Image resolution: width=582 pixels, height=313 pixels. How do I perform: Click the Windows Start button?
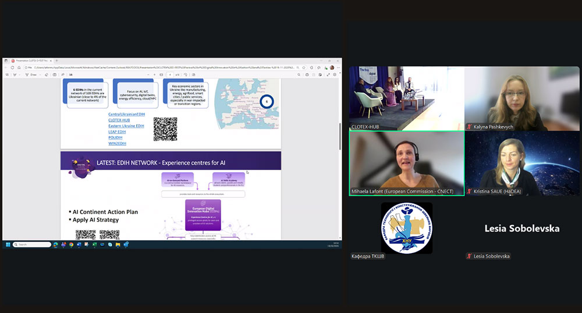coord(8,244)
